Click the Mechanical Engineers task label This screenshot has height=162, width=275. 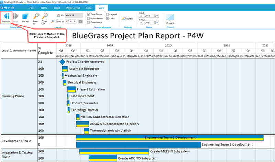81,76
